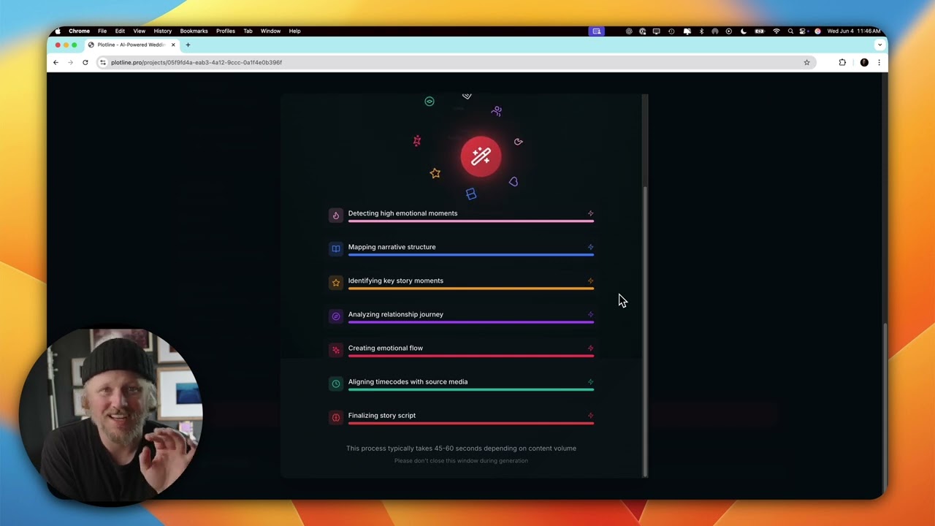This screenshot has width=935, height=526.
Task: Click the presenter webcam thumbnail
Action: coord(111,417)
